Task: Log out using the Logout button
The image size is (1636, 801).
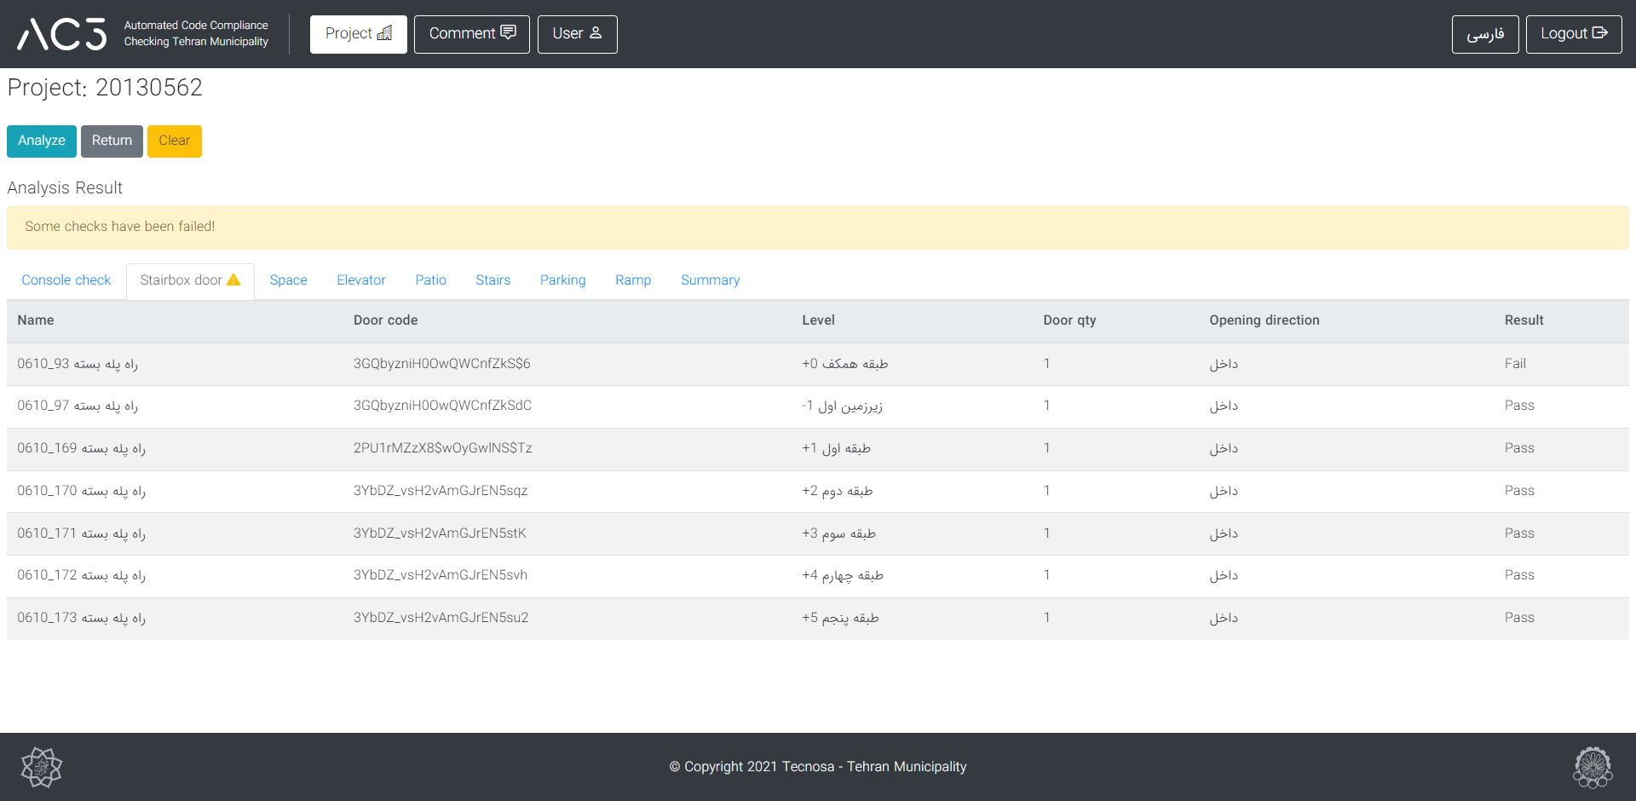Action: pos(1573,34)
